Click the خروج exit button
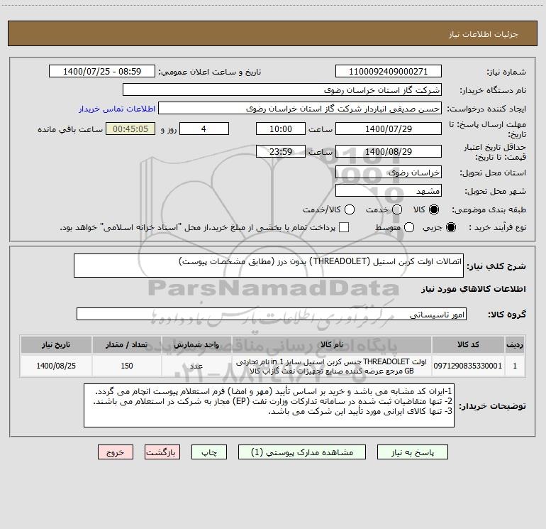Screen dimensions: 546x529 click(116, 452)
